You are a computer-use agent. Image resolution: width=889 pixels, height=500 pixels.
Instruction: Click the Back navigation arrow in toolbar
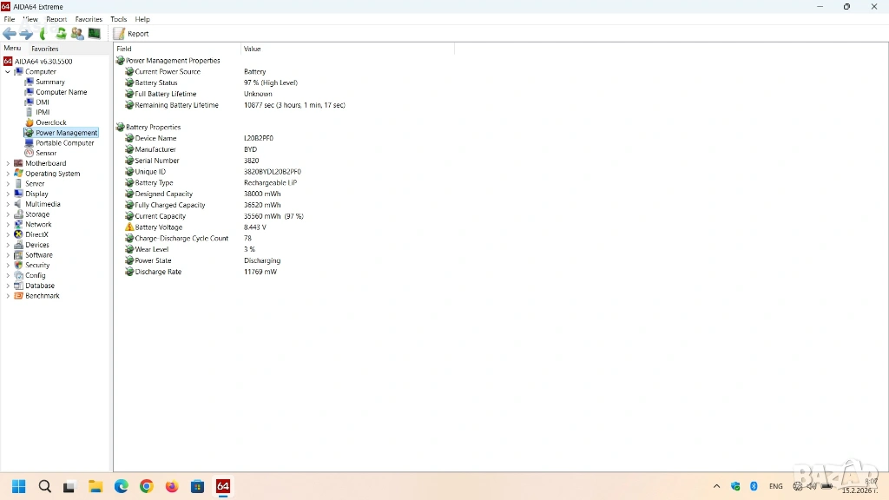pos(10,34)
